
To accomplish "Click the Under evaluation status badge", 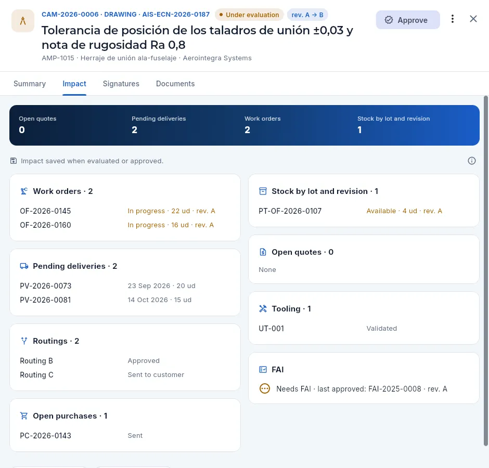I will 249,15.
